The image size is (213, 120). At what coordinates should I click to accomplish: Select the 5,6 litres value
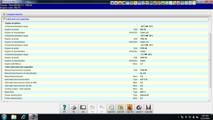(141, 86)
